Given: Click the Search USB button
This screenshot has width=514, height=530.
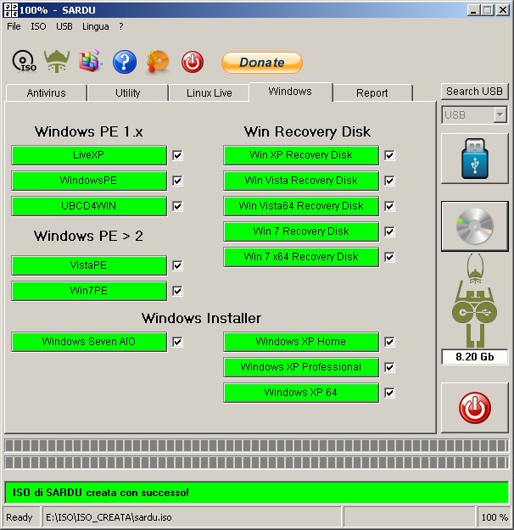Looking at the screenshot, I should click(x=474, y=92).
